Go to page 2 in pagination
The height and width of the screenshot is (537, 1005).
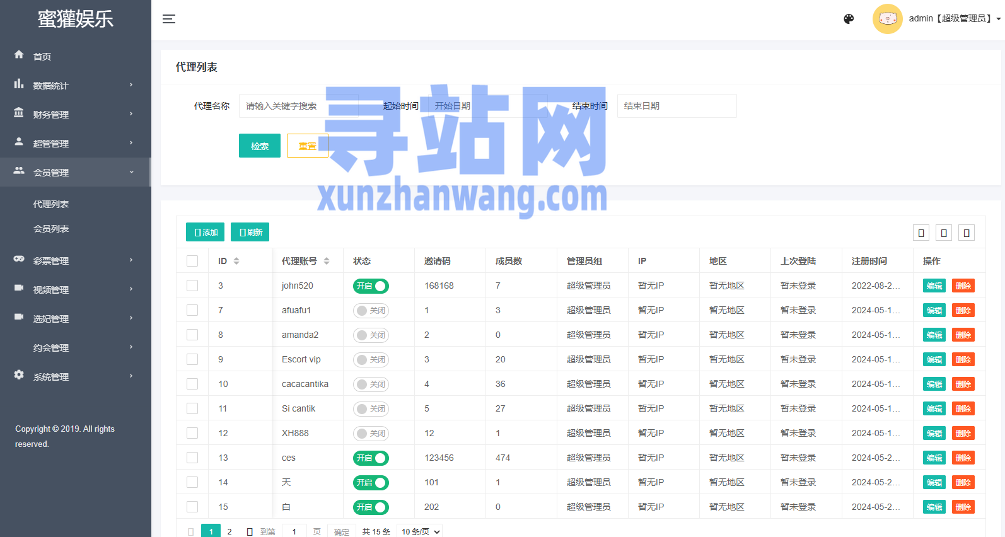229,532
